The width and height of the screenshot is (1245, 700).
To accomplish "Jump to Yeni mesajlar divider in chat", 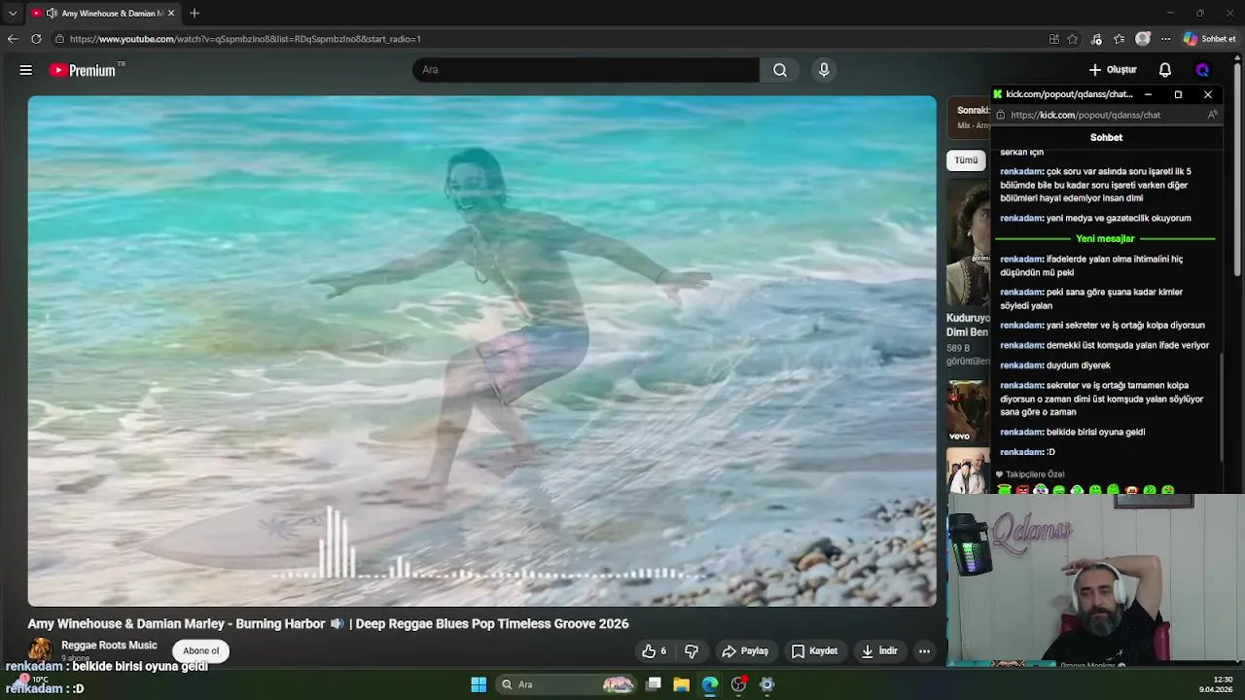I will point(1105,238).
